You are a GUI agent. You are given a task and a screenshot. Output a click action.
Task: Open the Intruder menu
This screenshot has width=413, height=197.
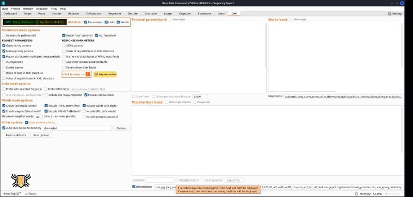click(28, 9)
